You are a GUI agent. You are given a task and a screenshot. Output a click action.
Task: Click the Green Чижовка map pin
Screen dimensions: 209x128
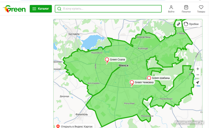click(x=132, y=83)
